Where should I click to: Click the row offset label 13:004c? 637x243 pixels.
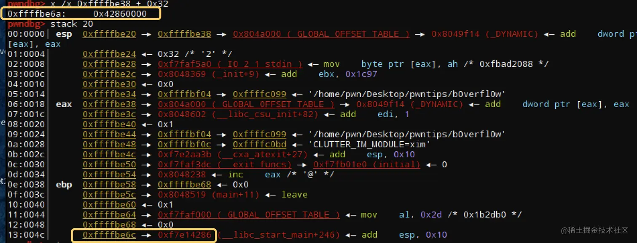tap(26, 235)
